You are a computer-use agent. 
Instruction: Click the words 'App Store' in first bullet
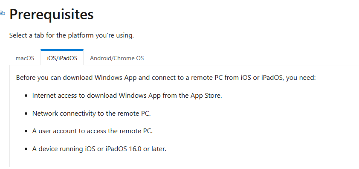click(206, 96)
